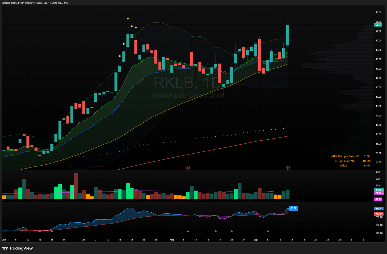Click the RS 98 label tag
The height and width of the screenshot is (254, 387).
293,208
